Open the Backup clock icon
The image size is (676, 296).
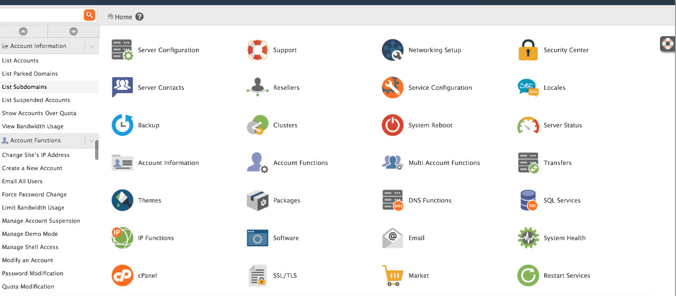coord(122,125)
